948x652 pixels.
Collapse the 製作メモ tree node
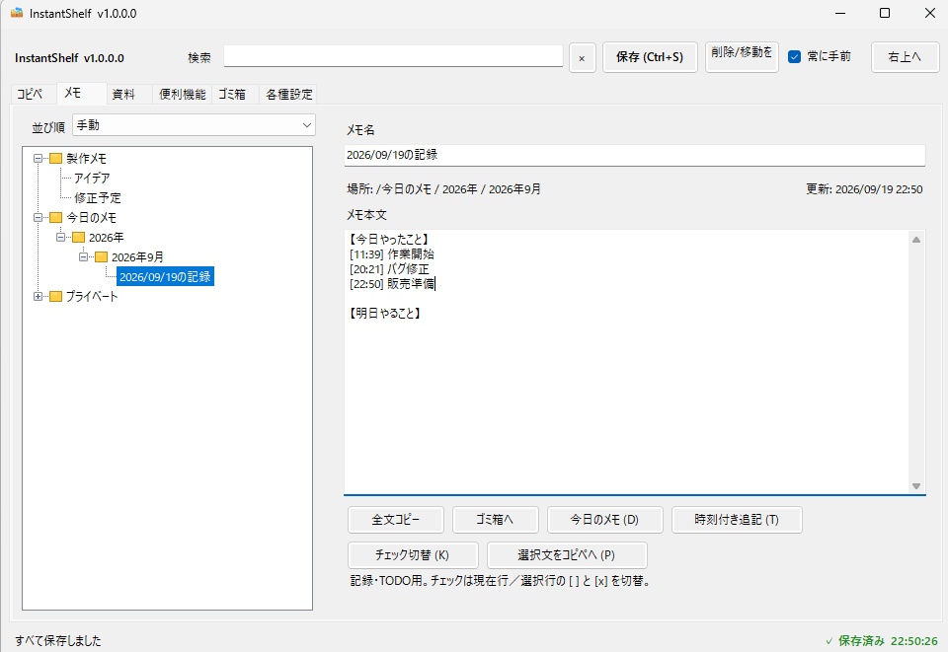(x=39, y=158)
